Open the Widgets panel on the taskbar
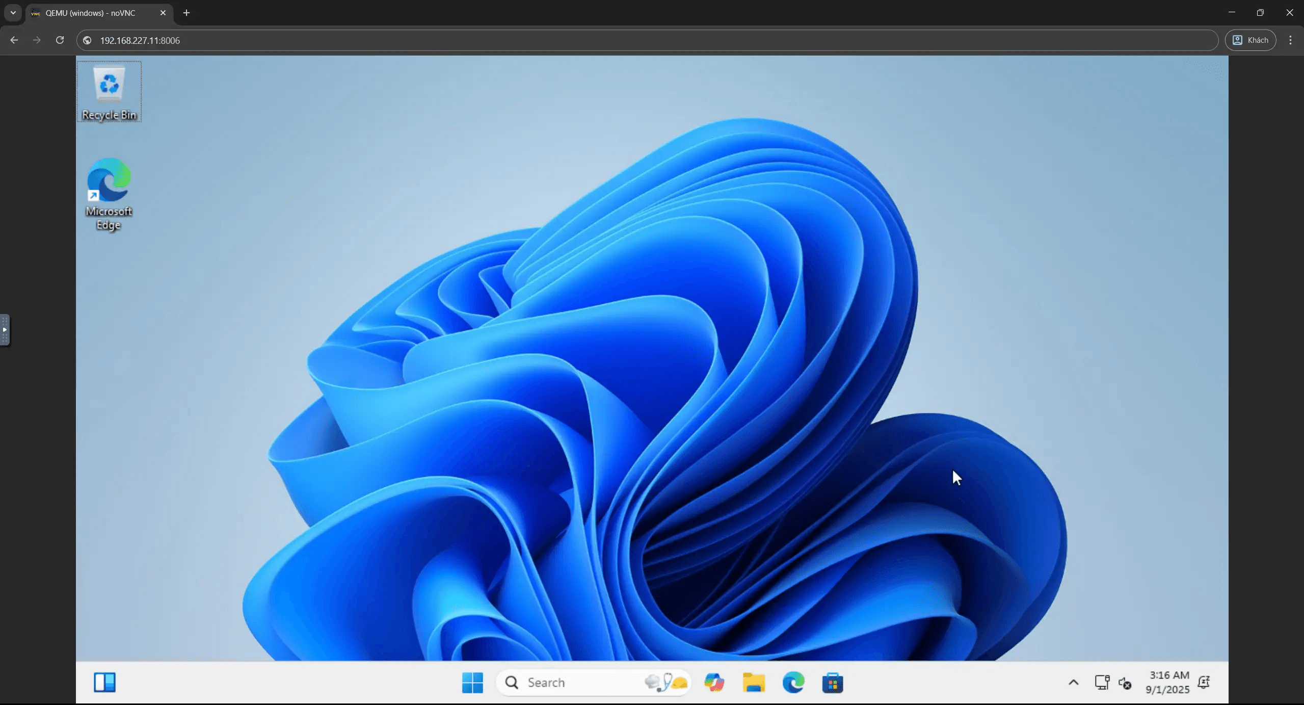 click(105, 682)
